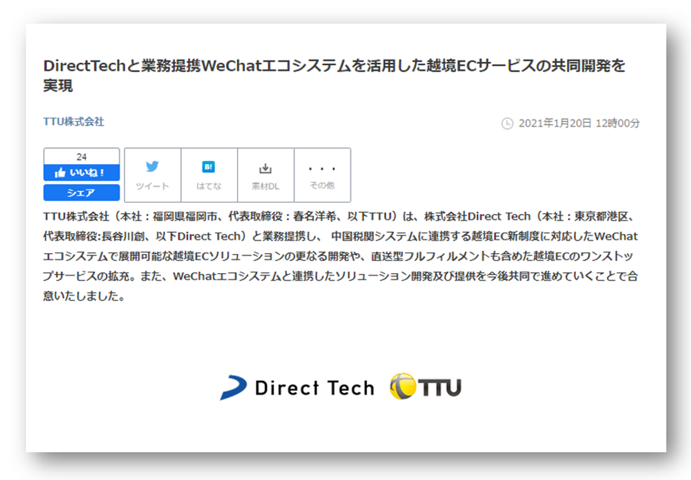Screen dimensions: 691x480
Task: Click the blue シェア share button
Action: coord(82,193)
